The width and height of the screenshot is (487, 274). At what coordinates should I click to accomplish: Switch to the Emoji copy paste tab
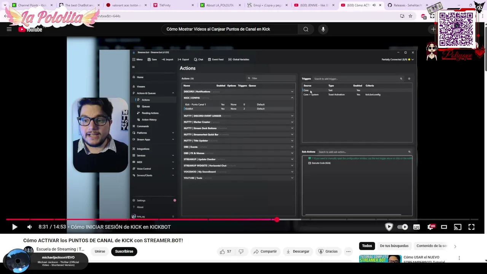267,5
